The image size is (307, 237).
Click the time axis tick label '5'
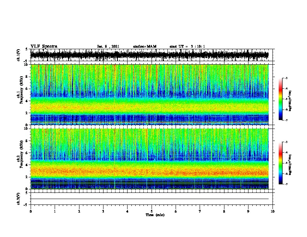coord(152,211)
